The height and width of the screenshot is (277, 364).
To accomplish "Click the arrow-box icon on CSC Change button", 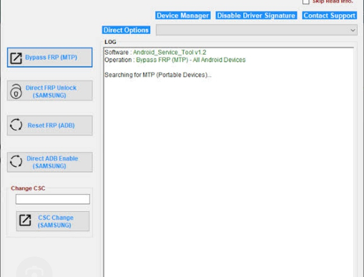I will point(25,220).
